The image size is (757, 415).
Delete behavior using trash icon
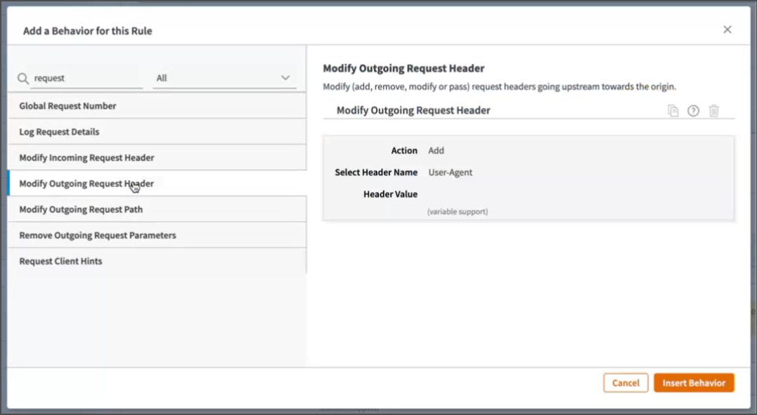pos(713,111)
